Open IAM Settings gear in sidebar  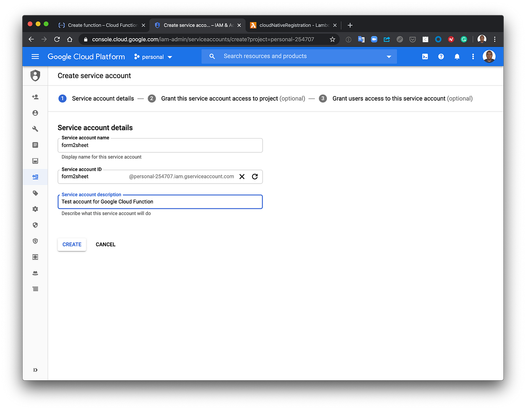pyautogui.click(x=35, y=209)
